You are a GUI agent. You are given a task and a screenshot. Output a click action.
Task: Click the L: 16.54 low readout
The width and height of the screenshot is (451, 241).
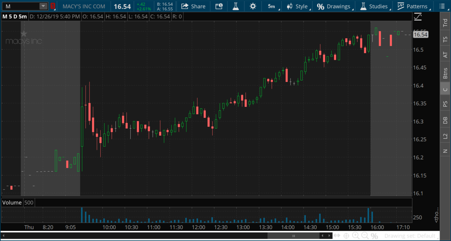pos(138,17)
